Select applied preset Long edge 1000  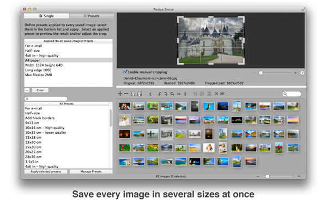(x=69, y=70)
